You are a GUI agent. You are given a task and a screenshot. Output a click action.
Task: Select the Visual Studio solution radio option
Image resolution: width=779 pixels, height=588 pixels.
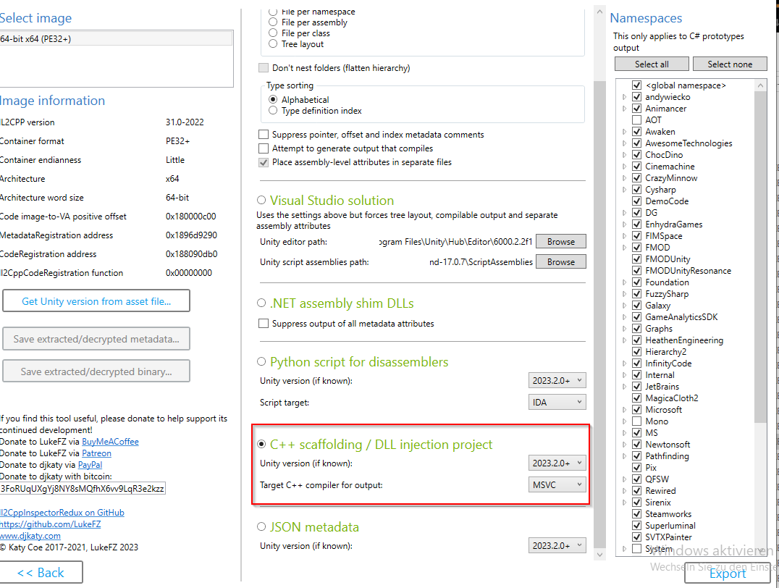(261, 201)
